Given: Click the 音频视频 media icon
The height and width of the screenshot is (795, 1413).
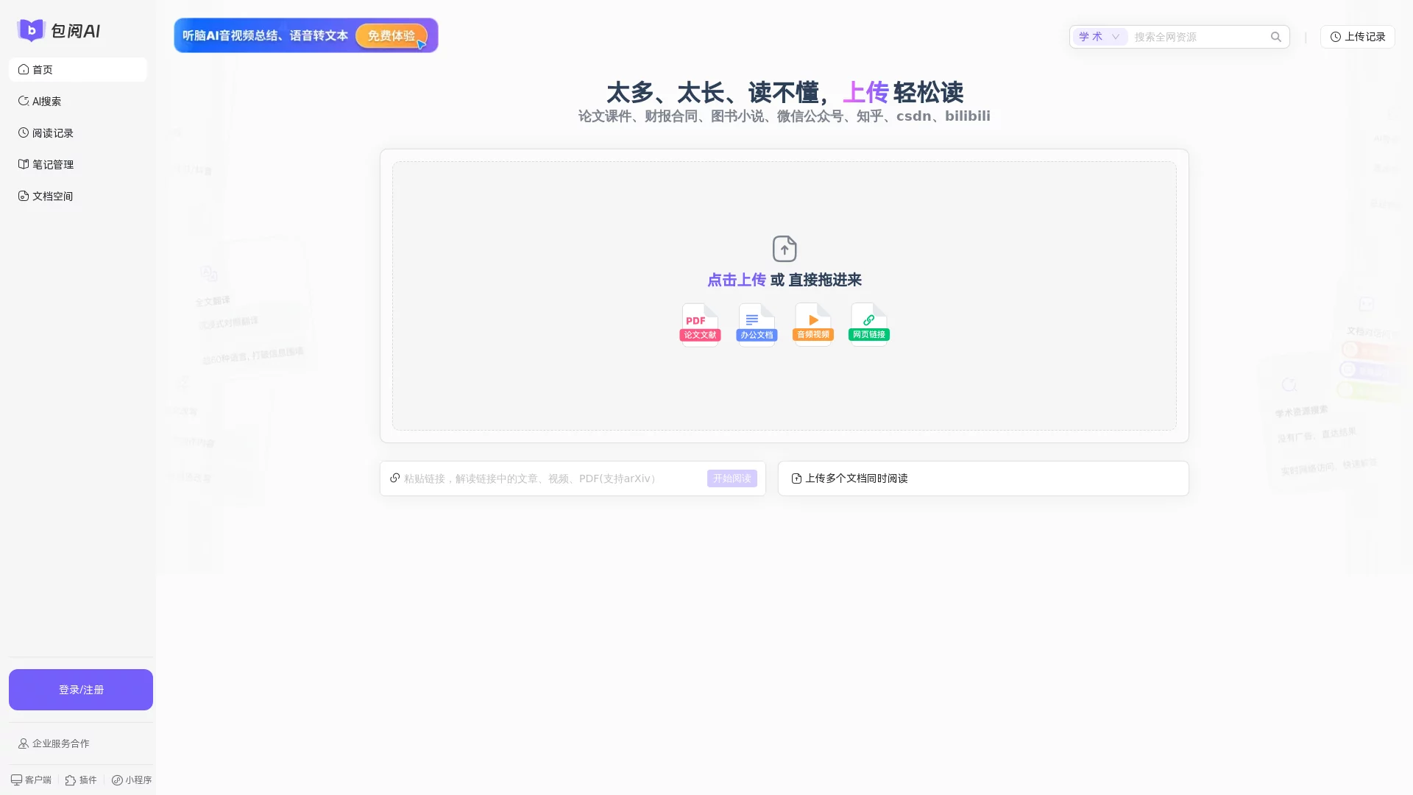Looking at the screenshot, I should point(812,323).
